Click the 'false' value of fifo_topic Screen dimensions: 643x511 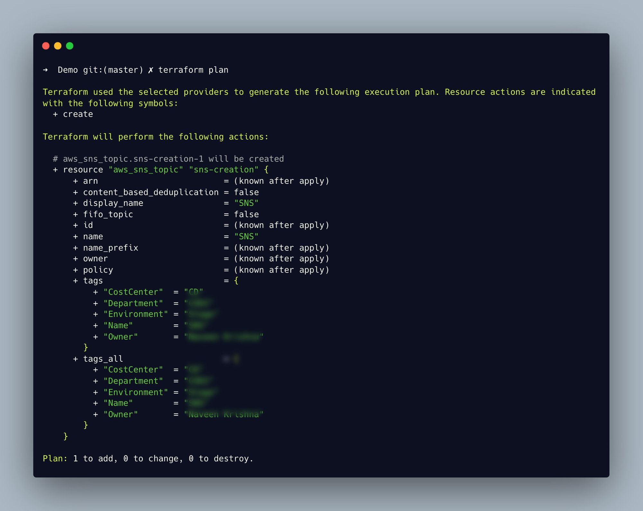(x=246, y=214)
